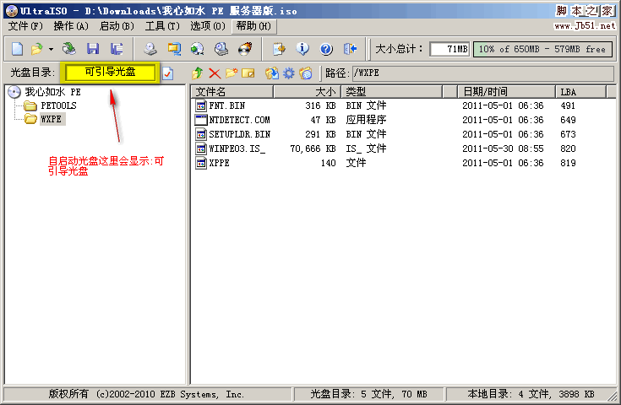Viewport: 621px width, 405px height.
Task: Click the Exit door icon
Action: click(x=350, y=49)
